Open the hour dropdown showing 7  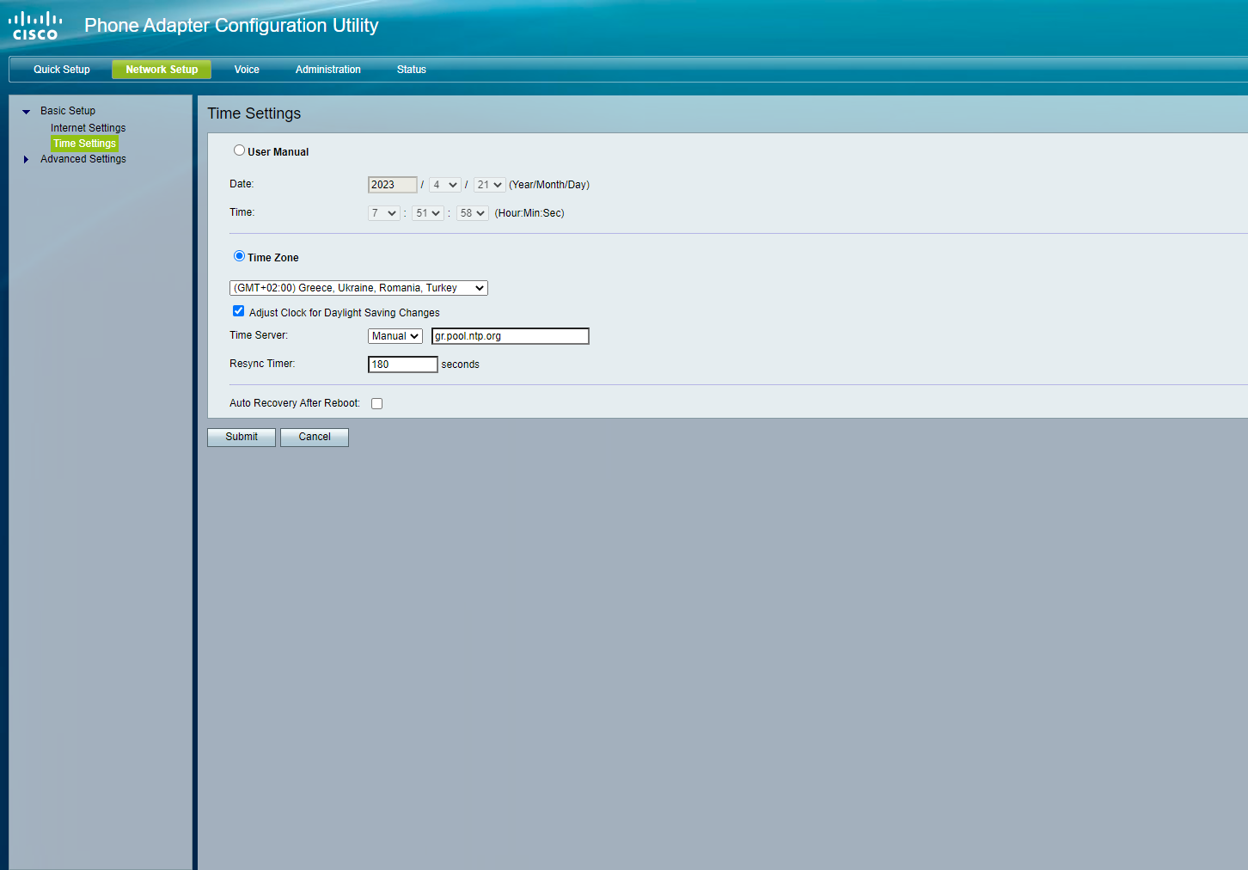(384, 213)
